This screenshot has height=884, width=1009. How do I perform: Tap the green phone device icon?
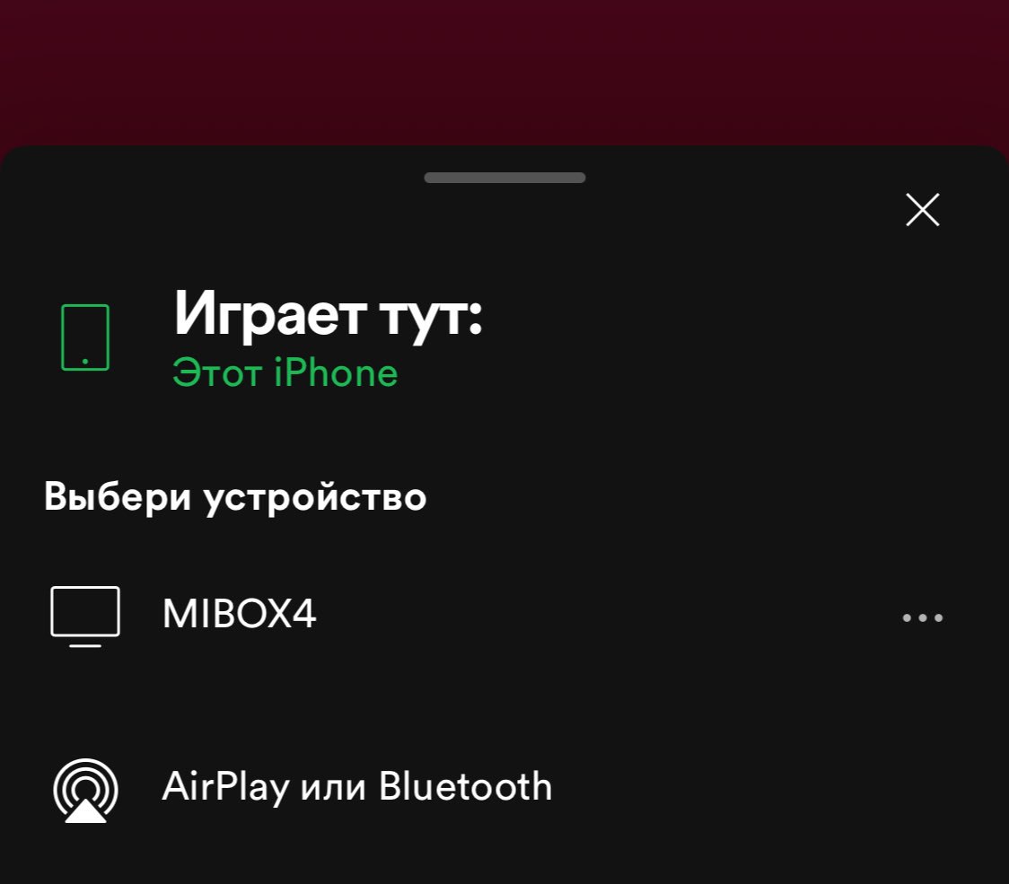coord(85,337)
